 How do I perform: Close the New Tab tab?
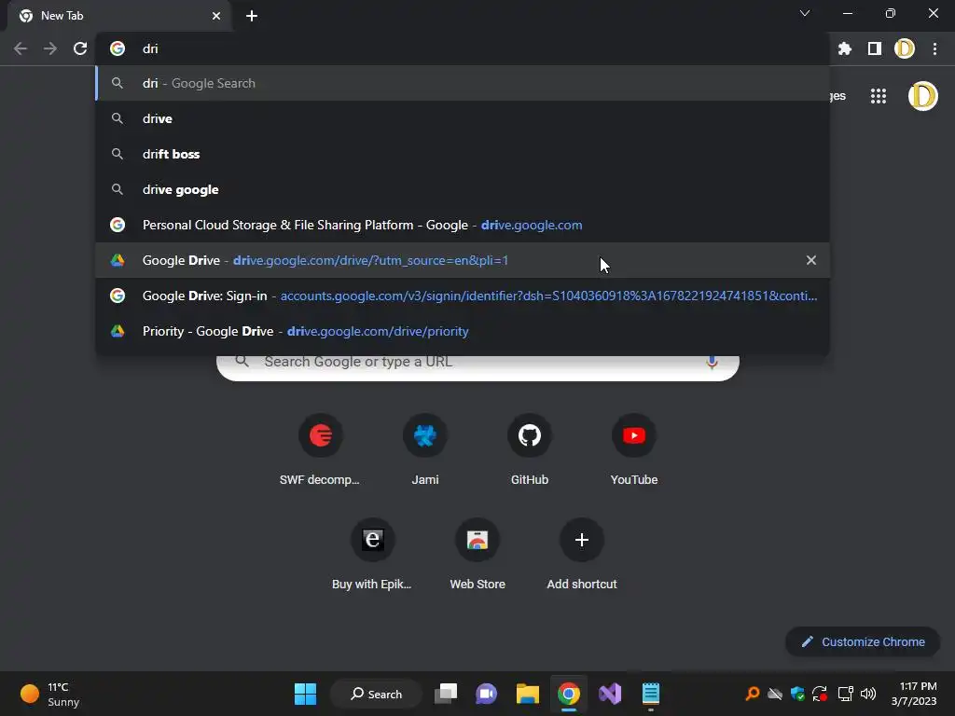click(x=216, y=16)
